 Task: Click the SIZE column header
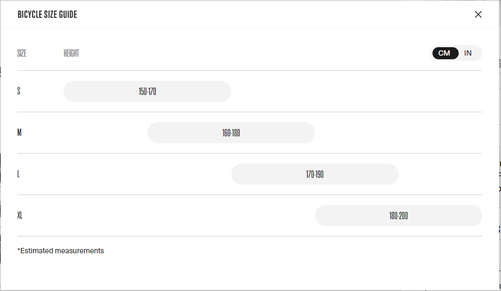(21, 53)
